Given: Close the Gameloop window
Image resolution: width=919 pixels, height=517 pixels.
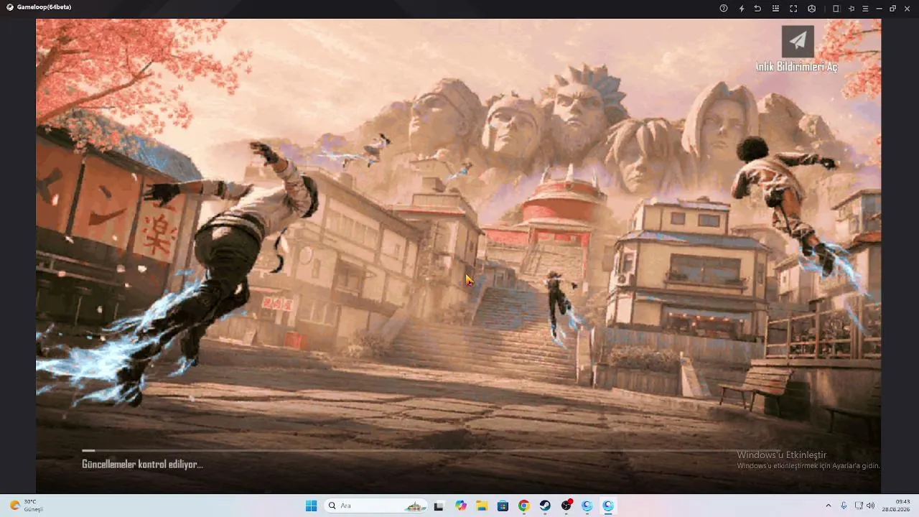Looking at the screenshot, I should click(x=908, y=9).
